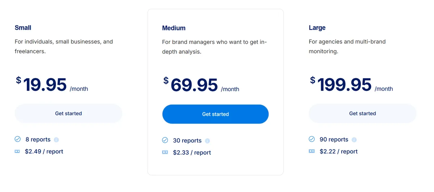Click the $69.95 monthly price

click(x=201, y=85)
